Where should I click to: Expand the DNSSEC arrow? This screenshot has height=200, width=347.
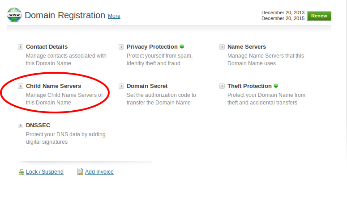coord(21,125)
